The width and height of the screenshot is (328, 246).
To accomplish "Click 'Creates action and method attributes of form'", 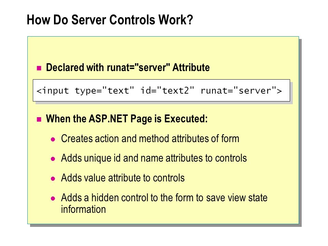I will pyautogui.click(x=150, y=139).
